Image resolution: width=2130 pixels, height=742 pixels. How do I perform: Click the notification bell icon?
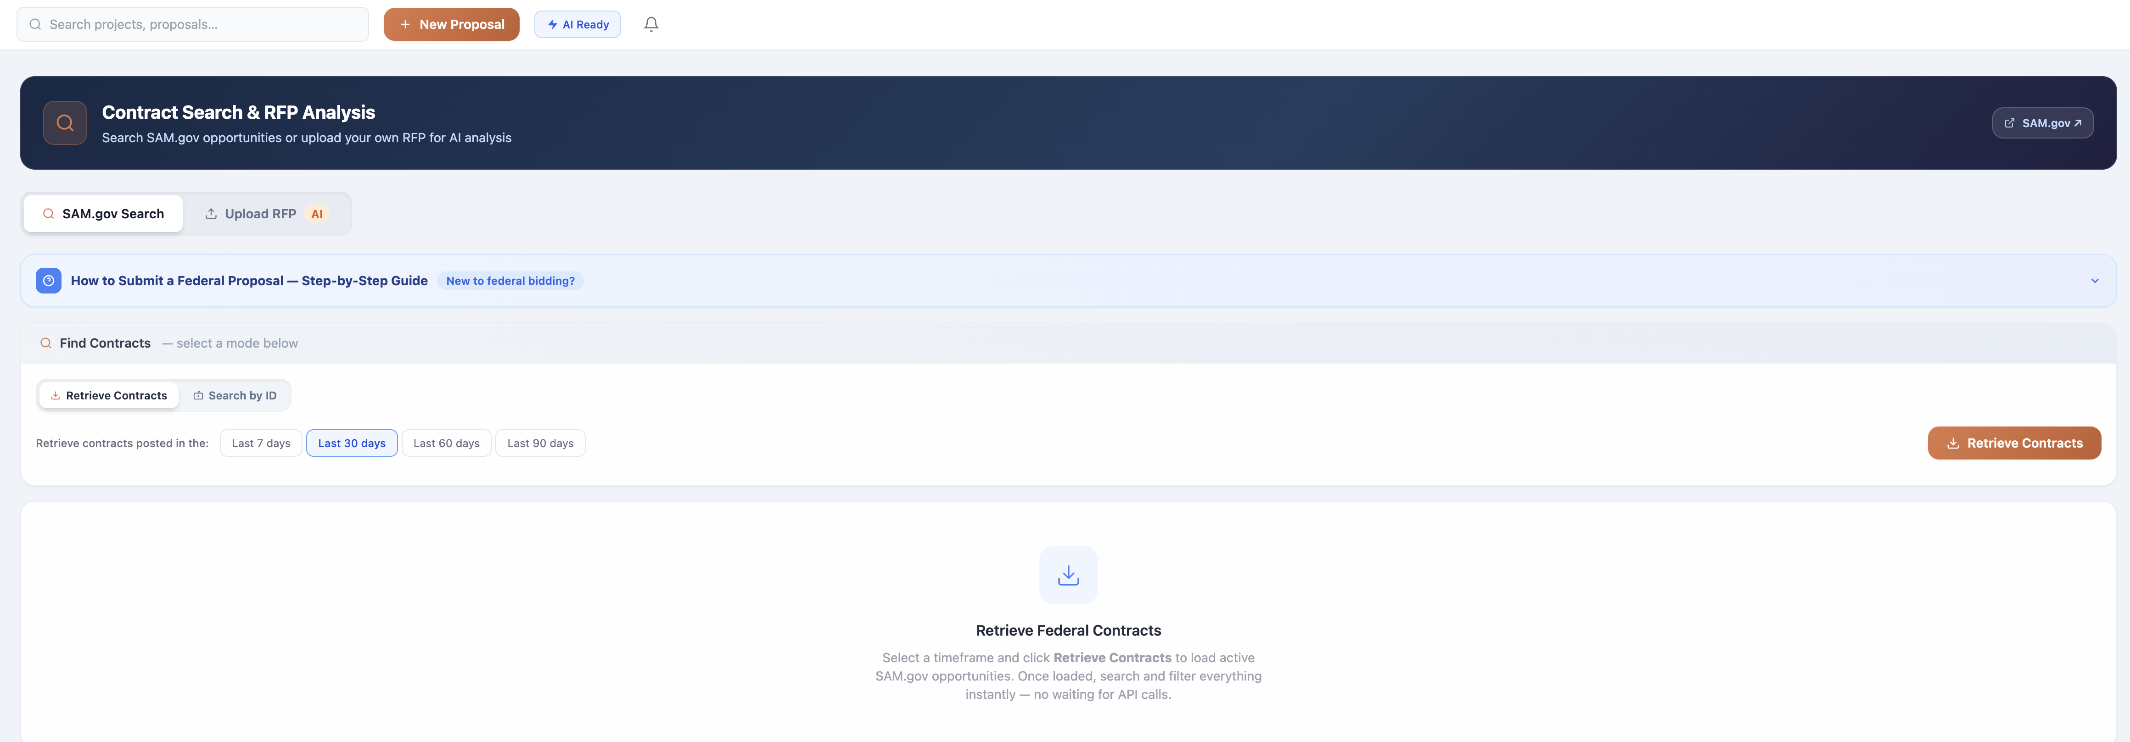(651, 24)
